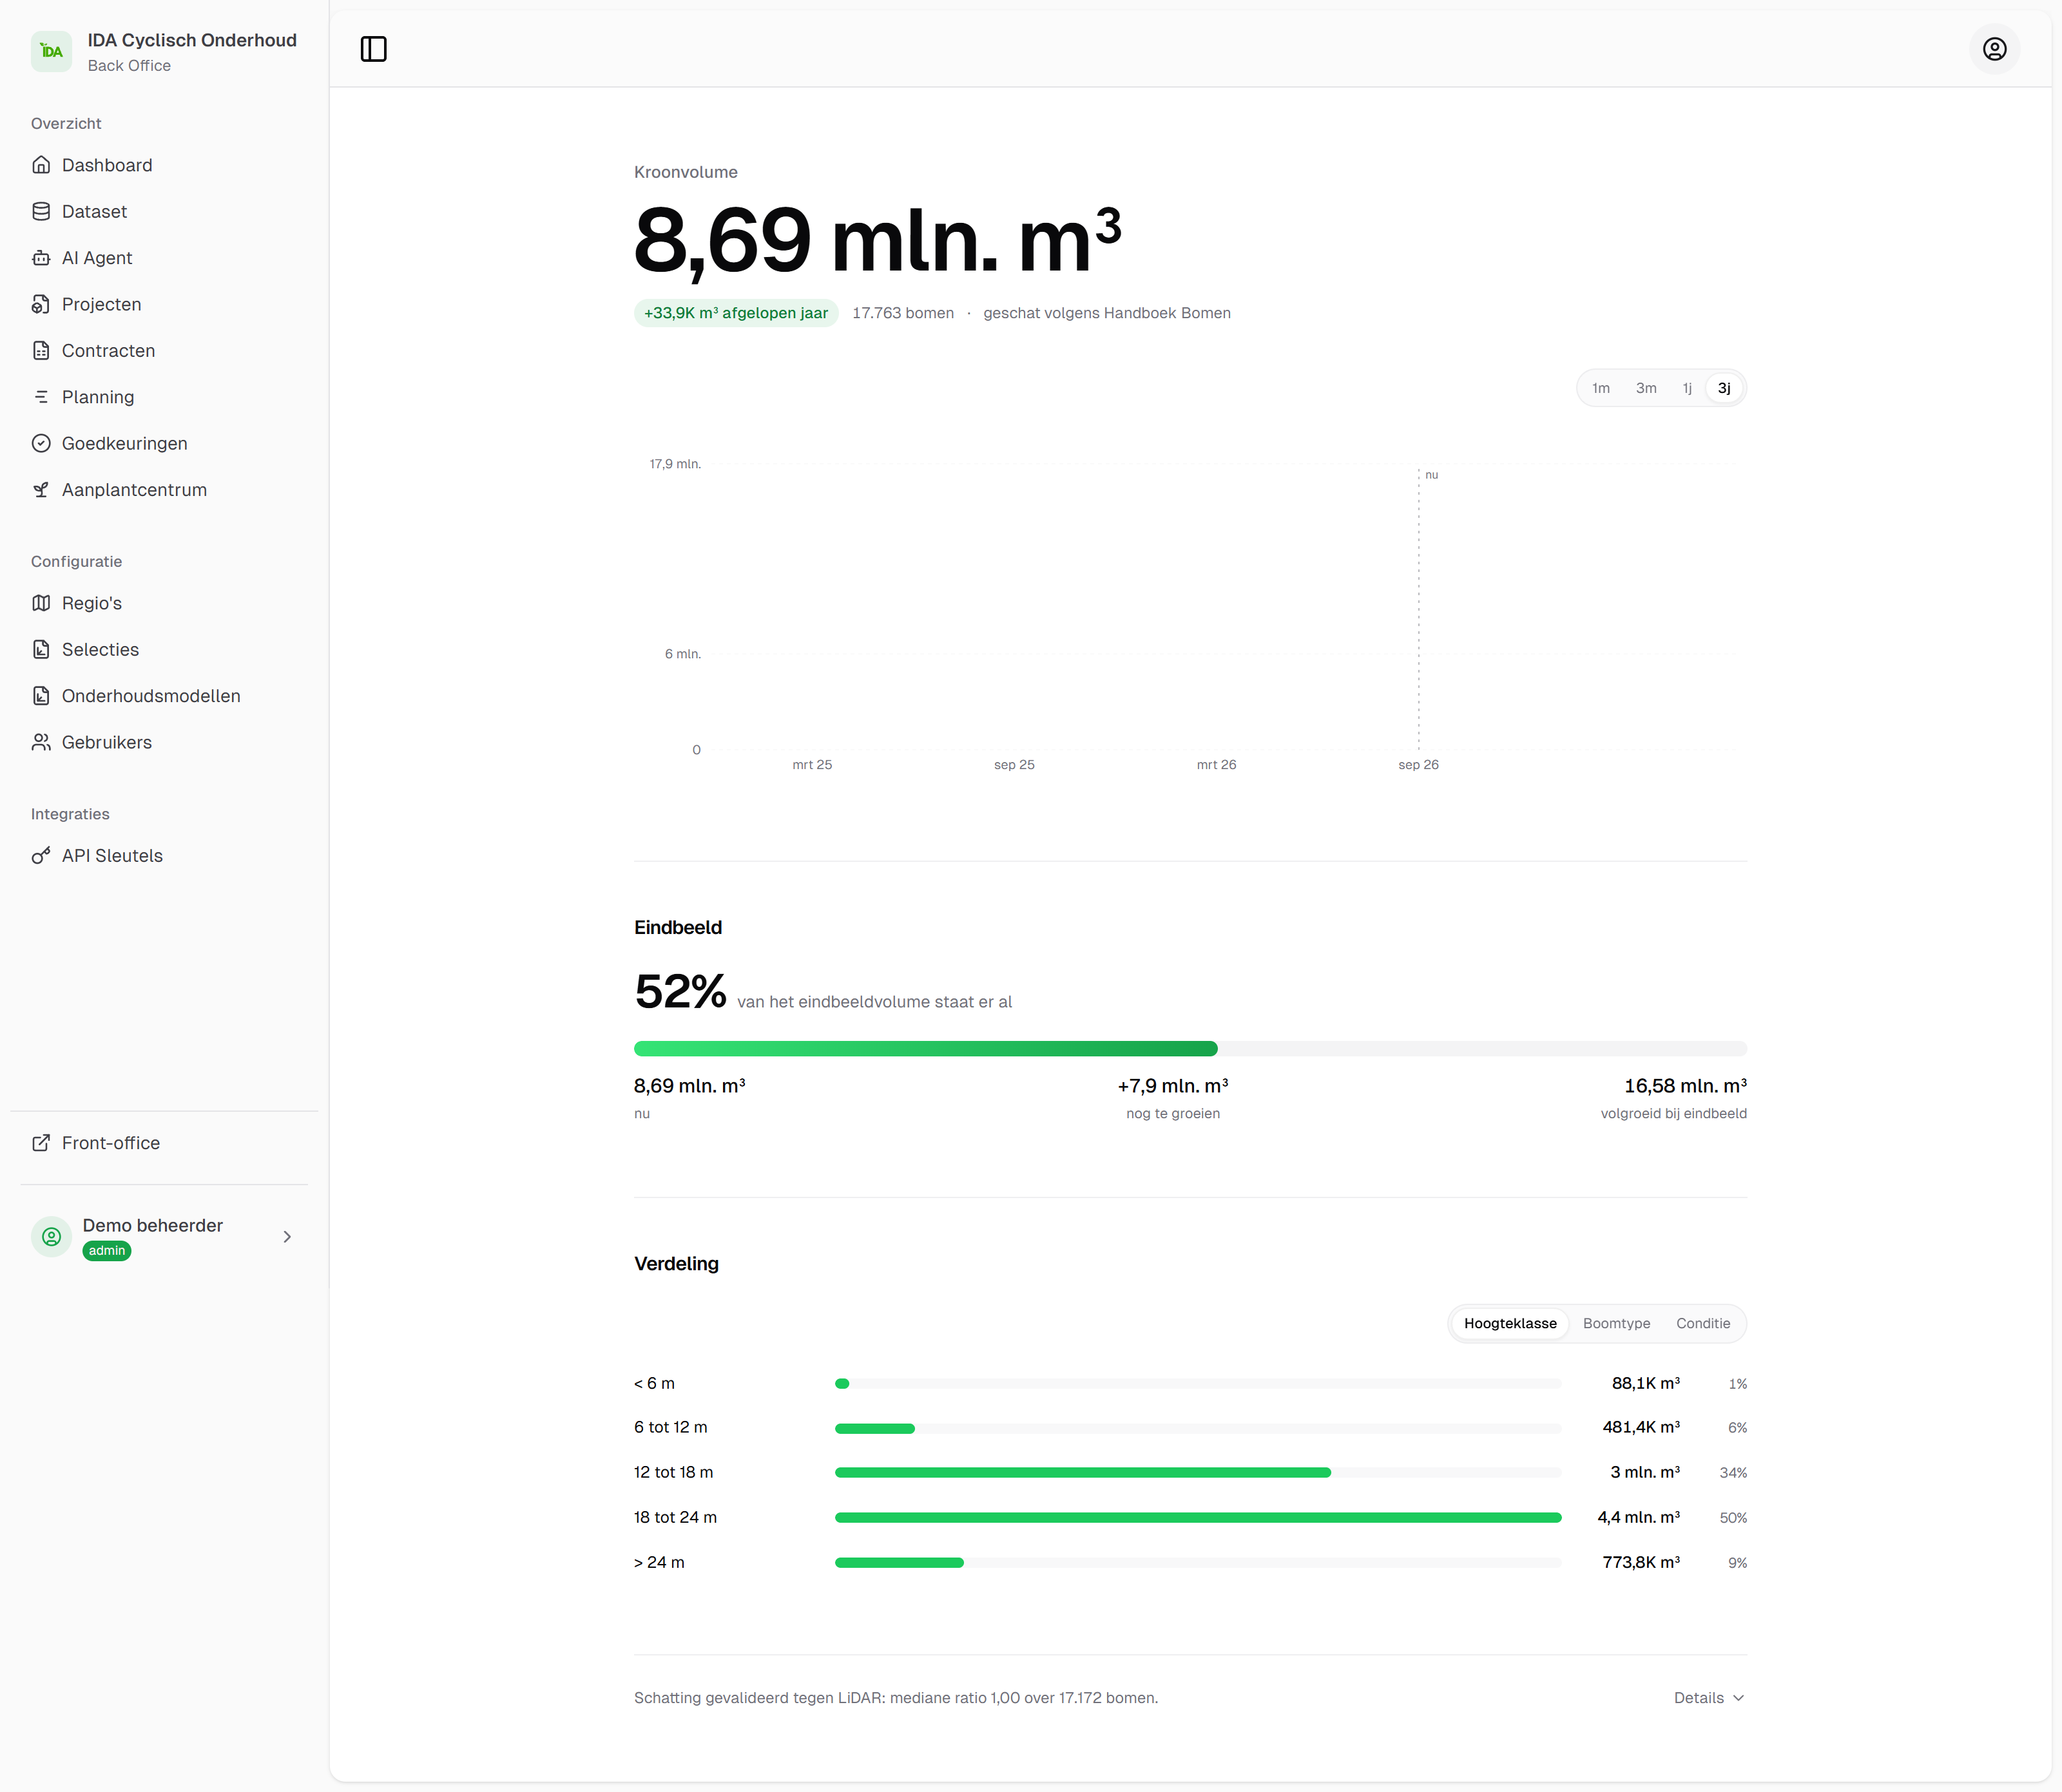The image size is (2062, 1792).
Task: Click the Eindbeeld 52% progress bar
Action: [x=1191, y=1049]
